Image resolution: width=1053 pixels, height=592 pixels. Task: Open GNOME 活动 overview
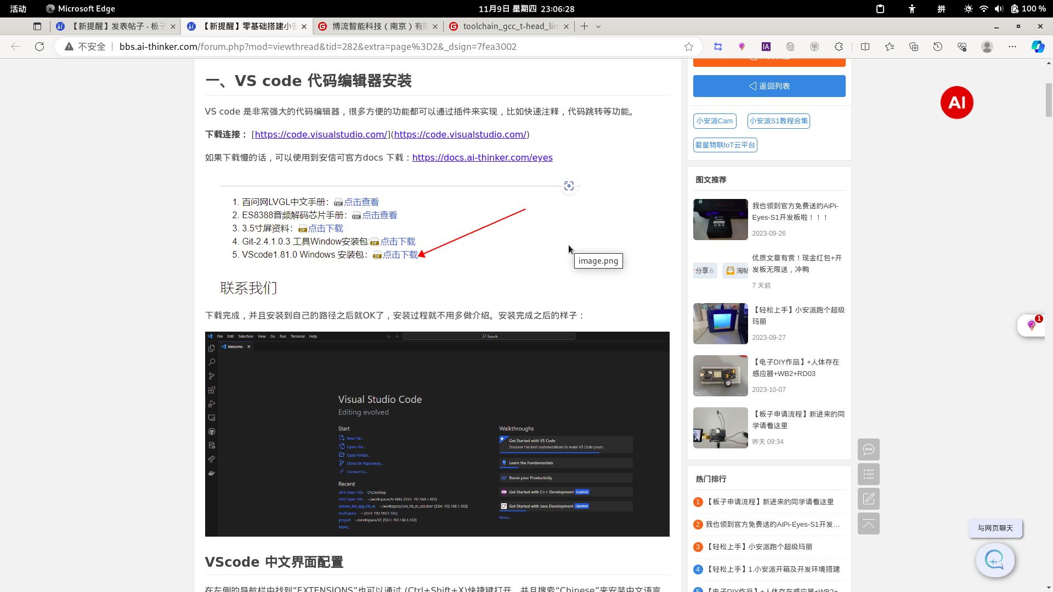tap(18, 9)
